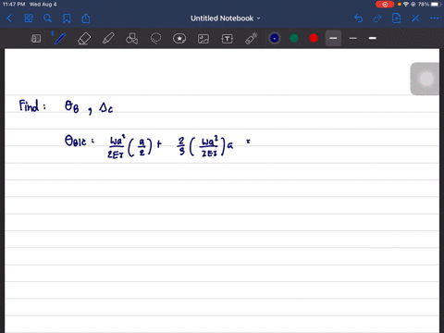Screen dimensions: 444x333
Task: Open the search magnifier
Action: click(47, 18)
